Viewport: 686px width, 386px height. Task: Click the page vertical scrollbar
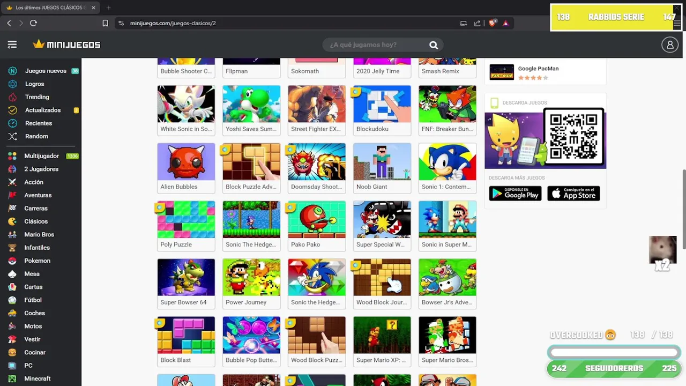tap(683, 209)
